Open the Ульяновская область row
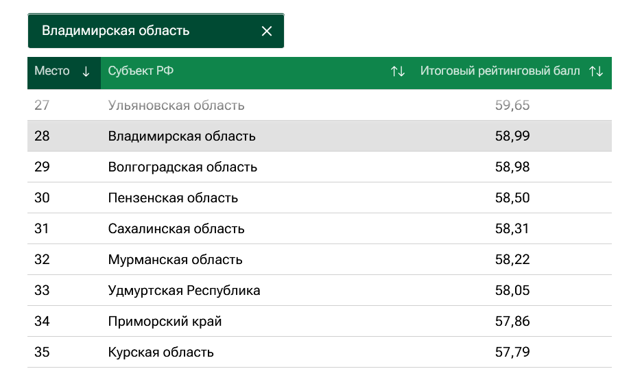 coord(320,105)
